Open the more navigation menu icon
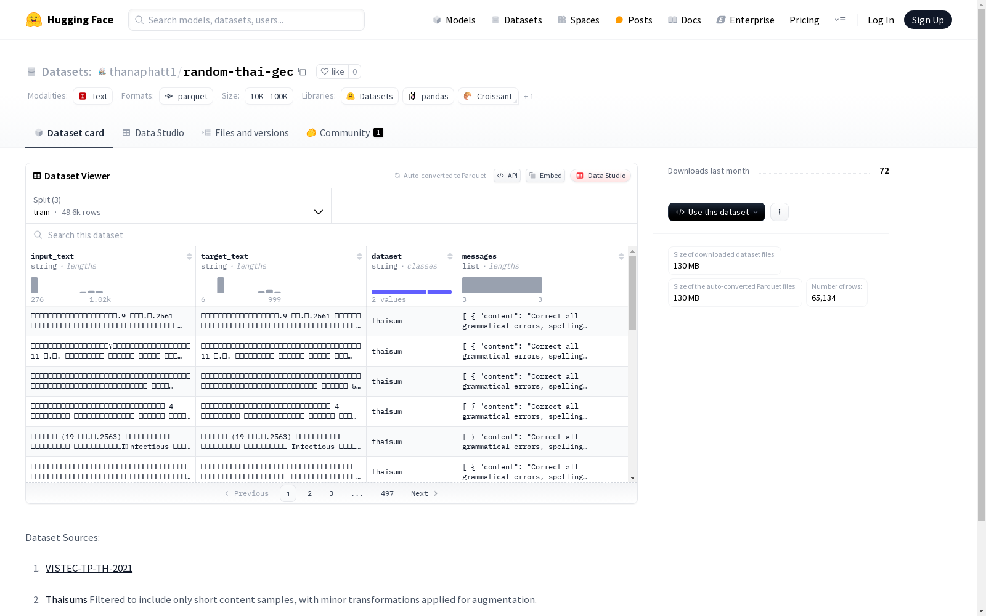This screenshot has width=986, height=616. click(x=840, y=20)
